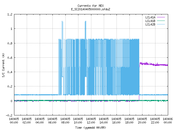
Task: Click the x-axis tick label 140405 20:00
Action: [x=142, y=121]
